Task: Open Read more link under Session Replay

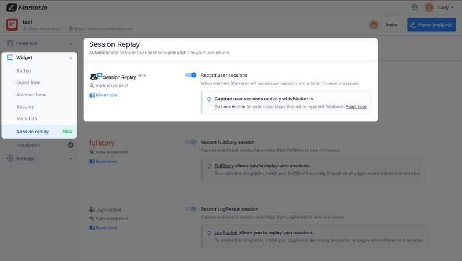Action: pyautogui.click(x=106, y=95)
